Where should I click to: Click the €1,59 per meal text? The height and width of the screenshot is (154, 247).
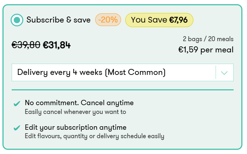point(206,50)
